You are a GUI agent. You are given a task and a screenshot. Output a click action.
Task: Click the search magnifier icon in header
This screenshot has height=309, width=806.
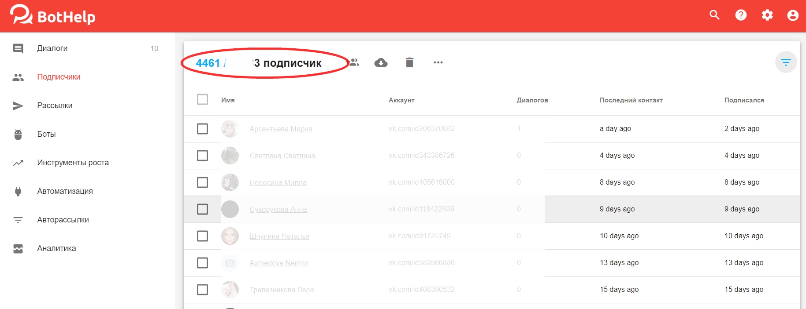click(x=714, y=15)
